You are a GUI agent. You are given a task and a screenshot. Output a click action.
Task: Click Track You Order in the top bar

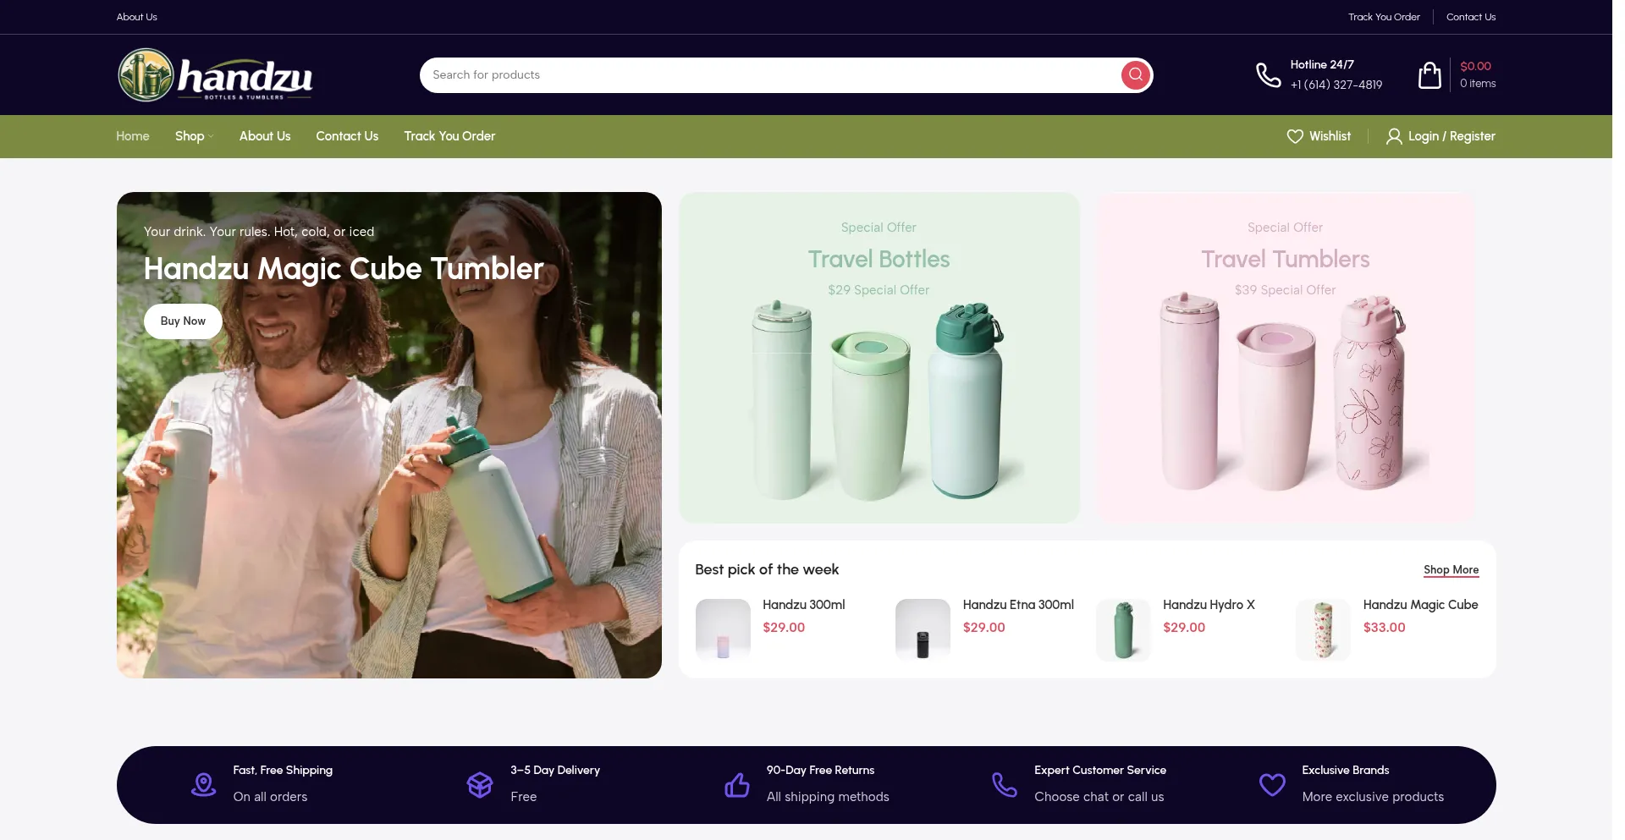coord(1384,17)
